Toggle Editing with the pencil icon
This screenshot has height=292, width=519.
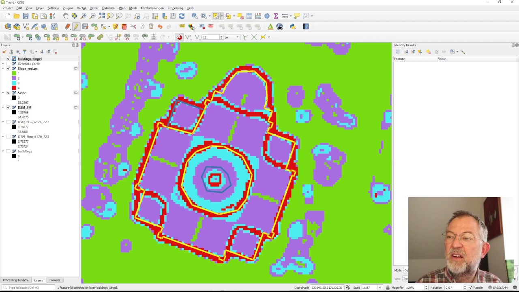(x=76, y=26)
